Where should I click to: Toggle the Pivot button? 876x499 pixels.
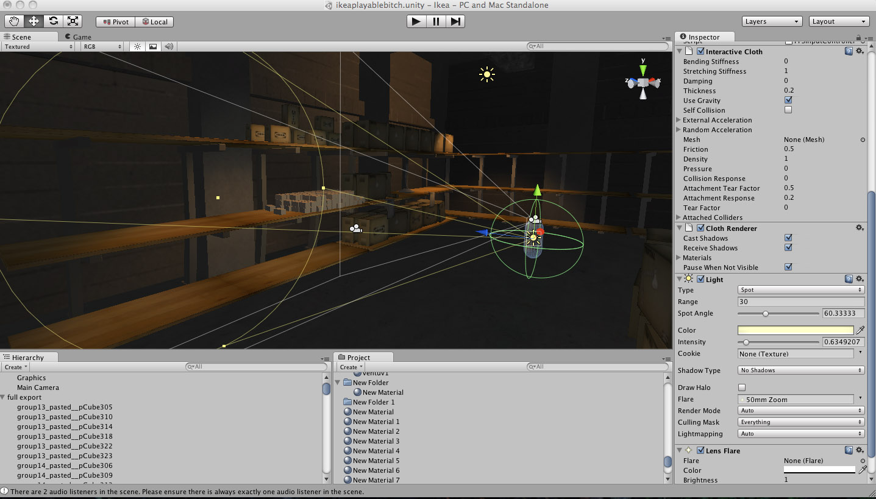(115, 22)
